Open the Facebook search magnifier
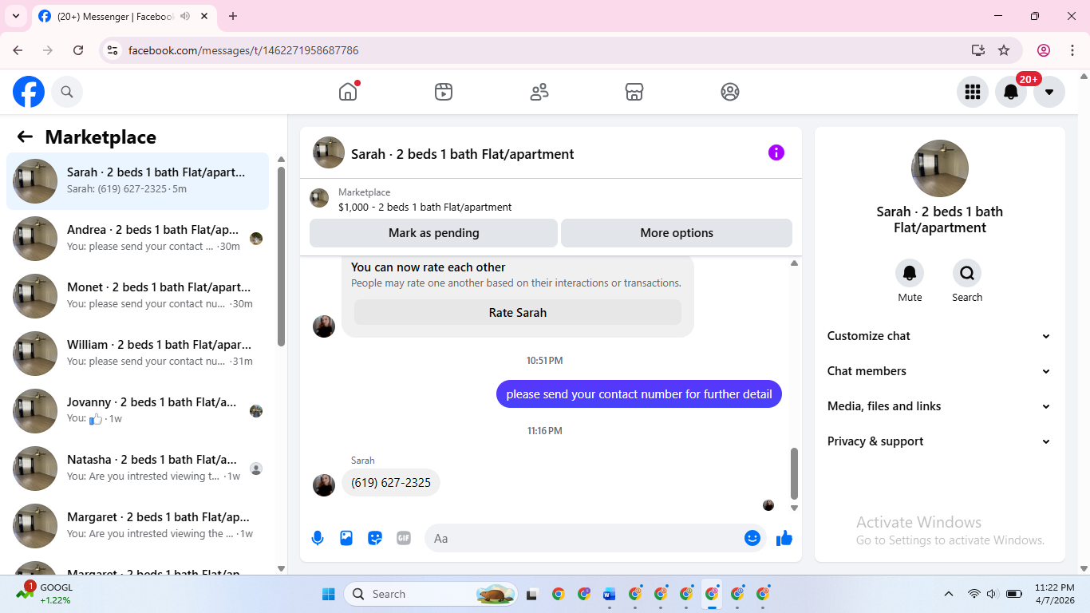The width and height of the screenshot is (1090, 613). [x=67, y=92]
